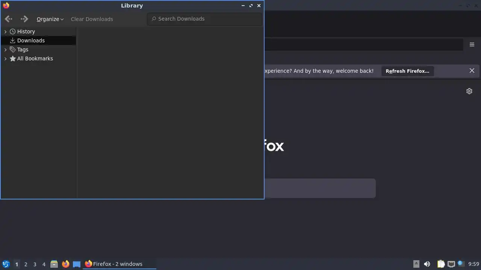Click the Firefox logo in Library title bar

pos(6,6)
